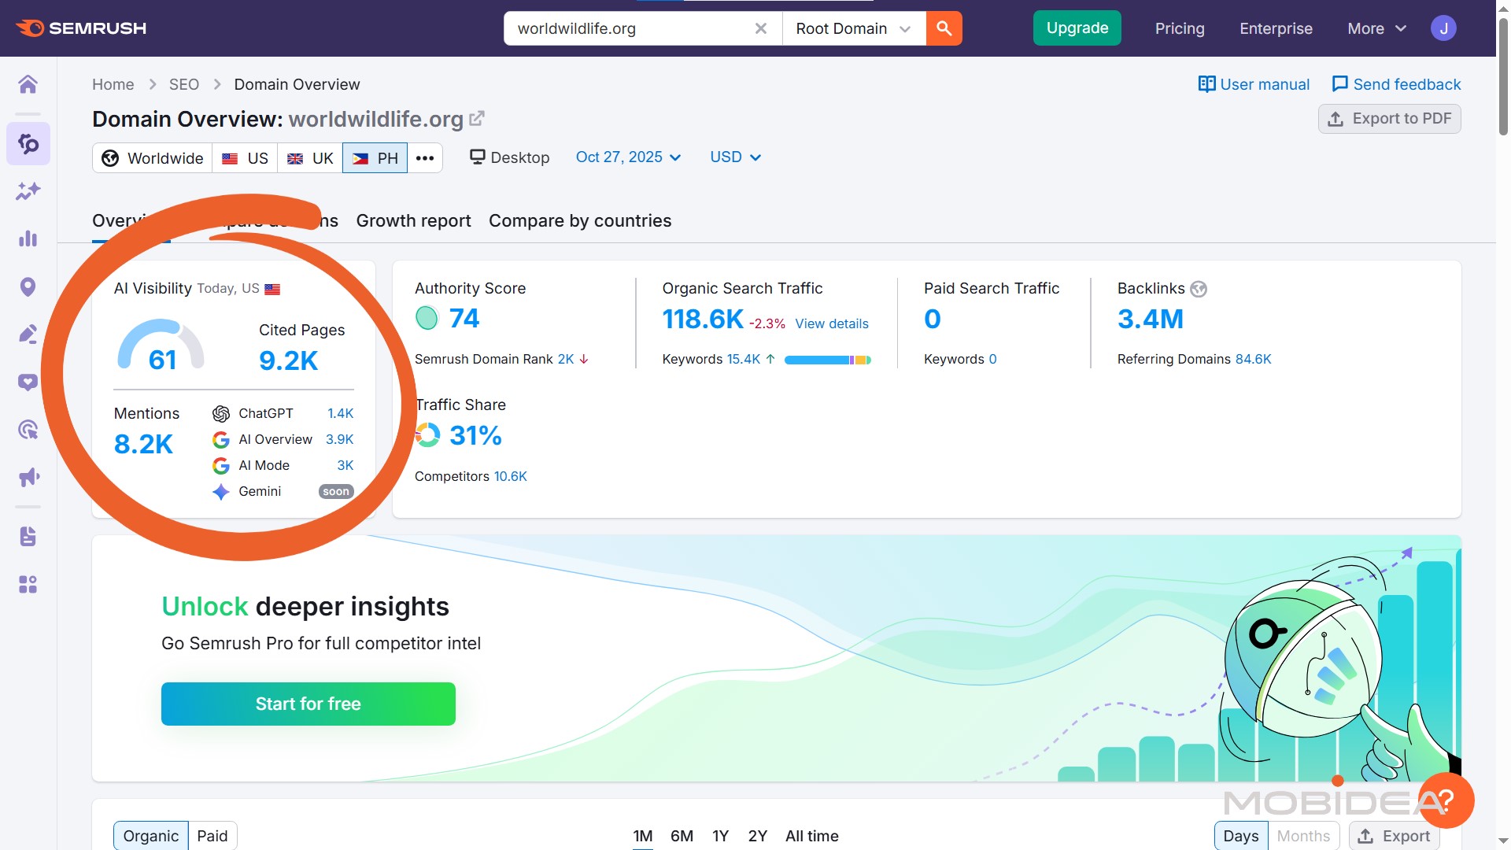Click the Start for free button
Image resolution: width=1511 pixels, height=850 pixels.
(308, 704)
